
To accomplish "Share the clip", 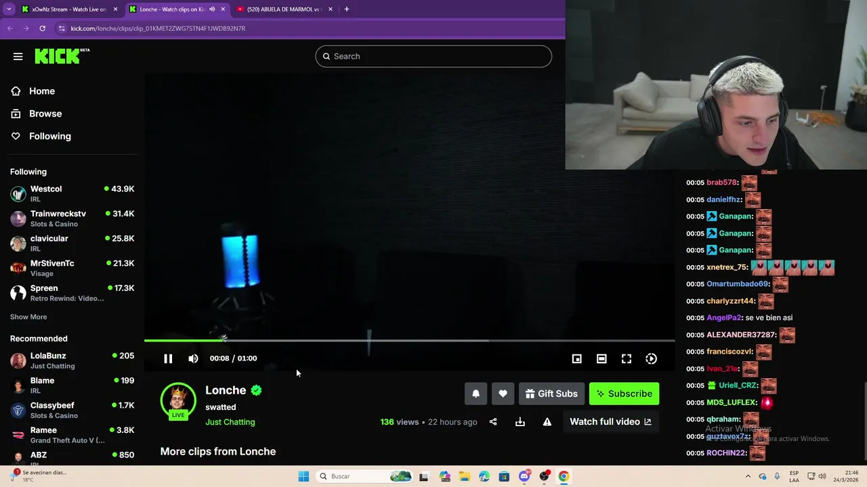I will point(493,422).
